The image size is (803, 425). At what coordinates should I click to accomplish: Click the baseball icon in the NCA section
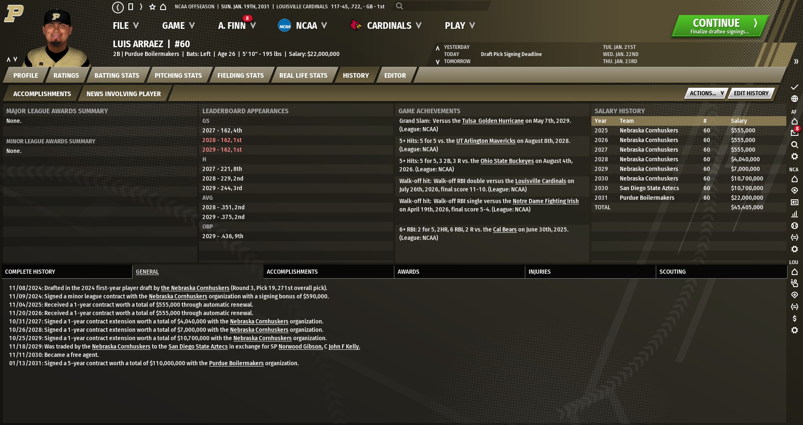tap(795, 226)
